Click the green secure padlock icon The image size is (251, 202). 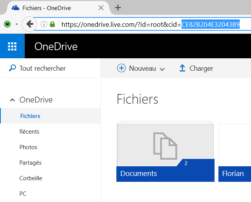(x=52, y=24)
